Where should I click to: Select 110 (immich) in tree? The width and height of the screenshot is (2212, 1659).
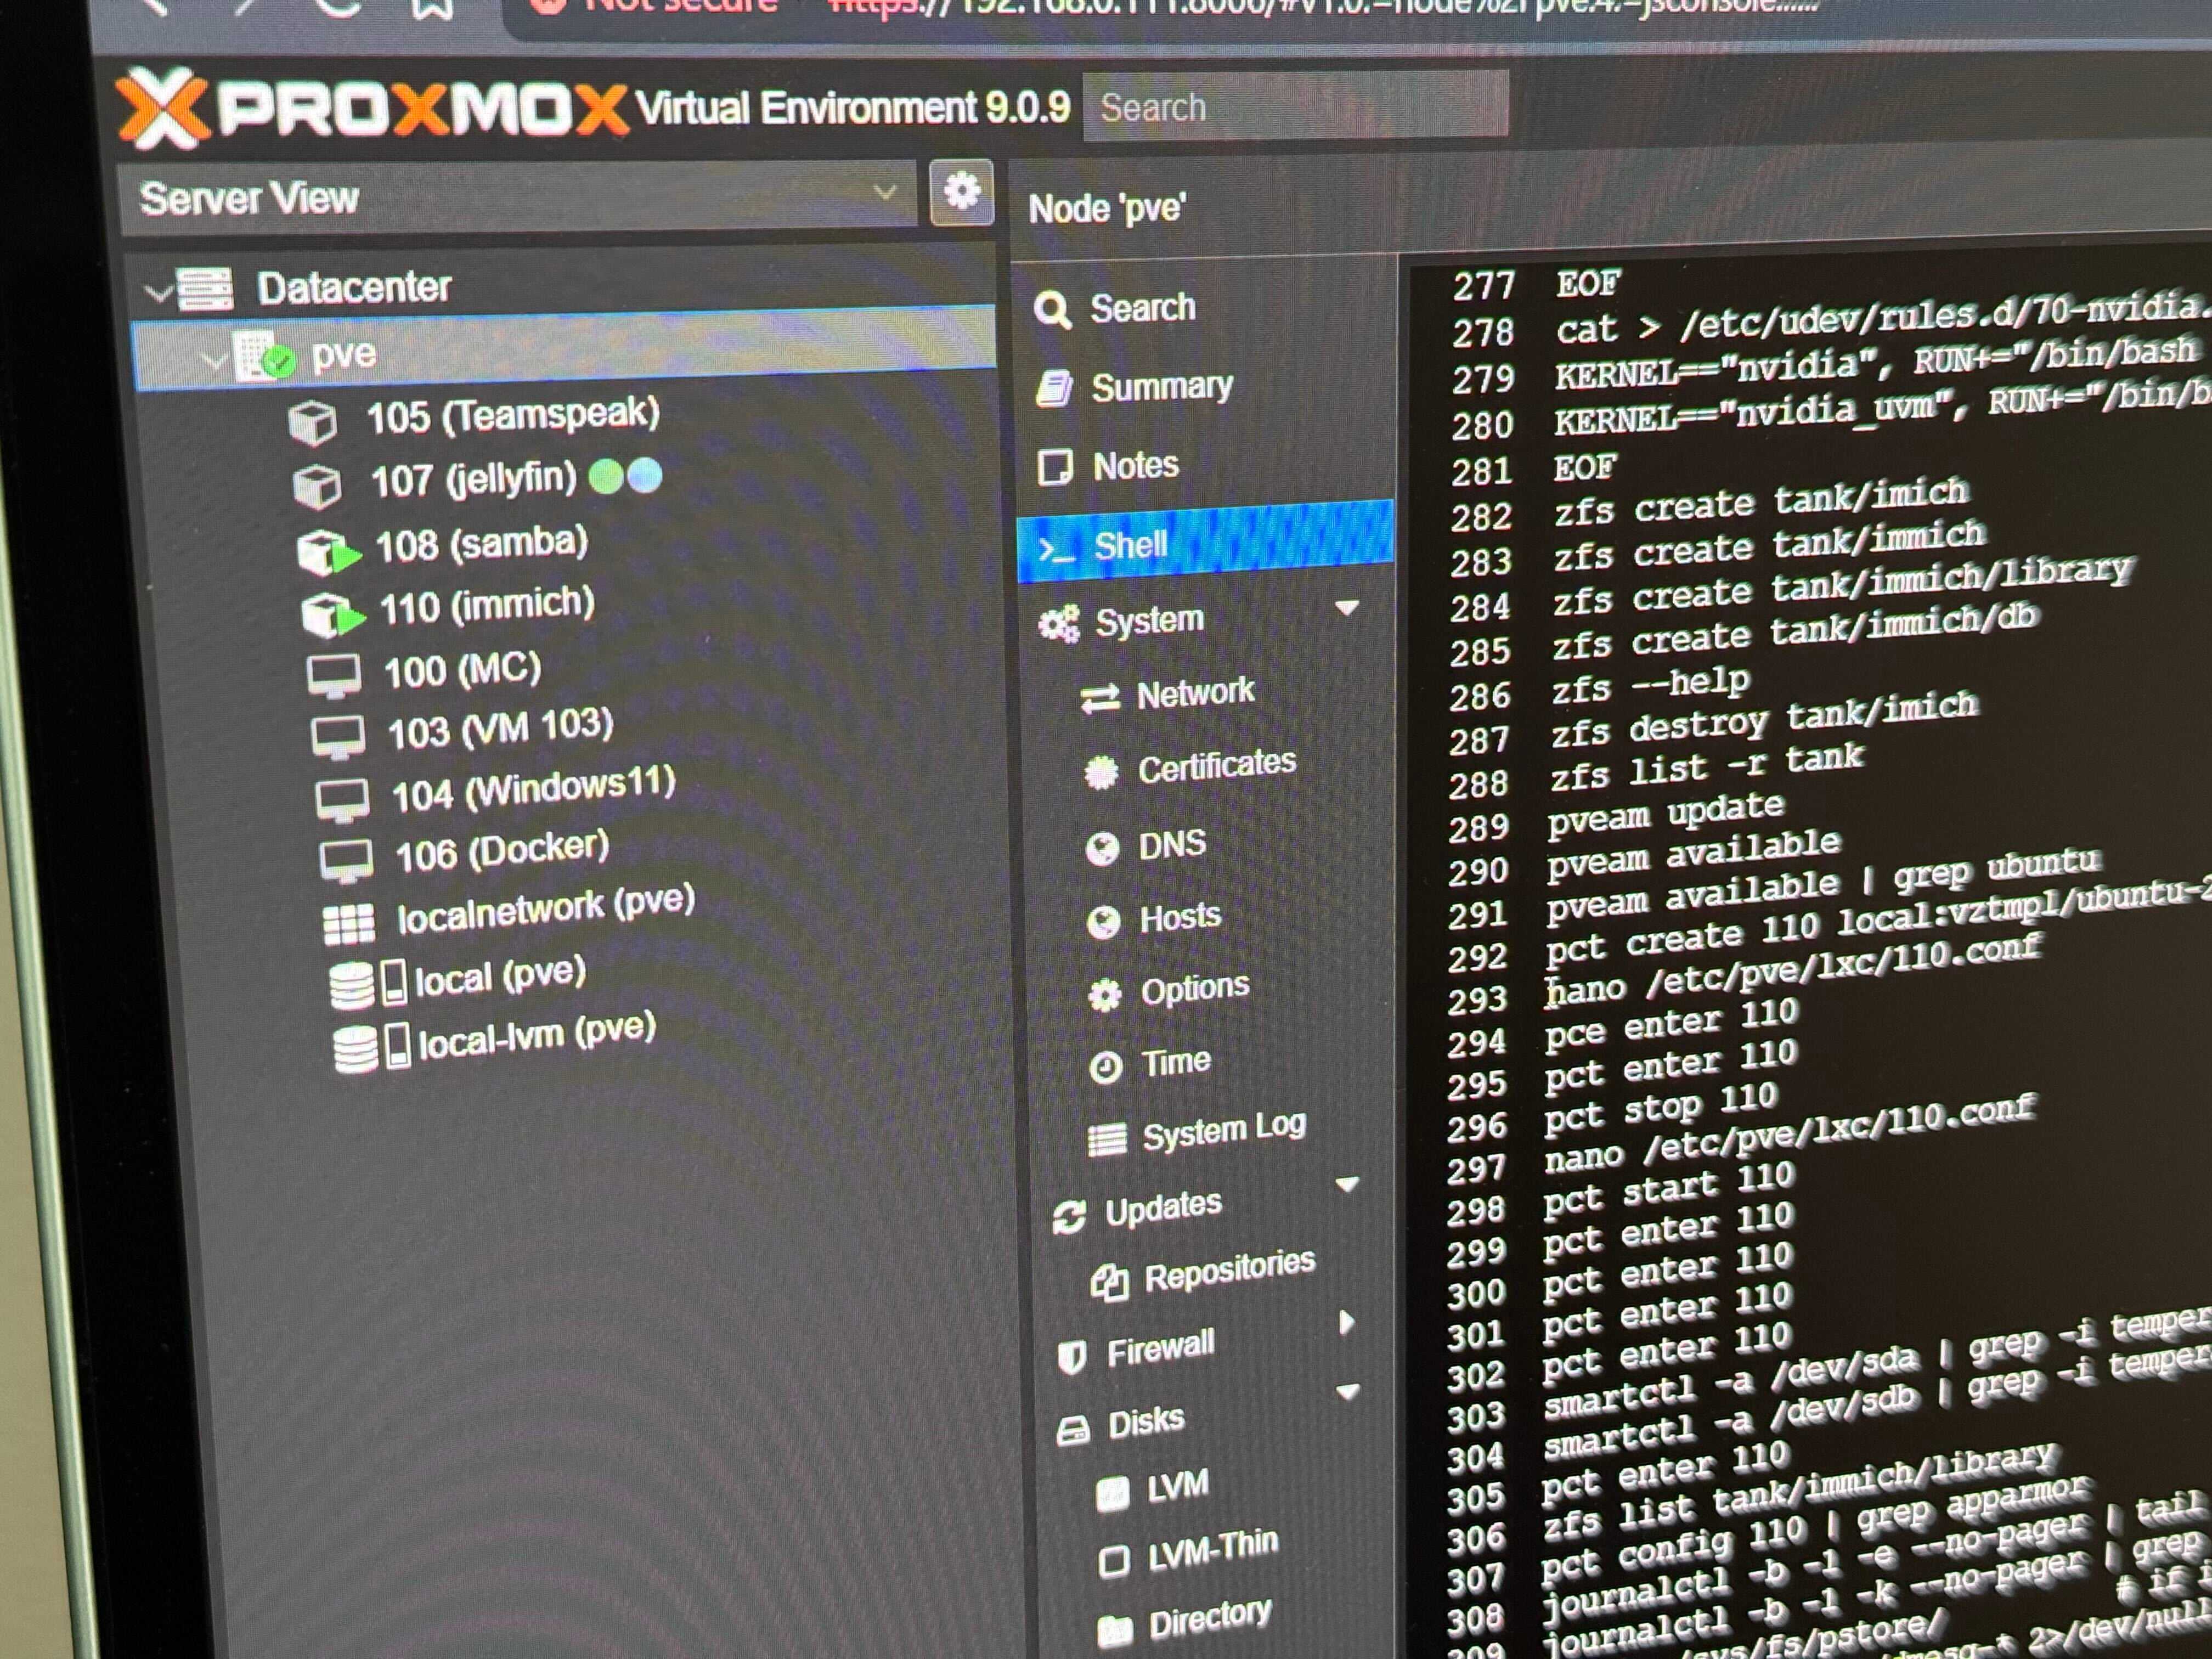tap(487, 605)
